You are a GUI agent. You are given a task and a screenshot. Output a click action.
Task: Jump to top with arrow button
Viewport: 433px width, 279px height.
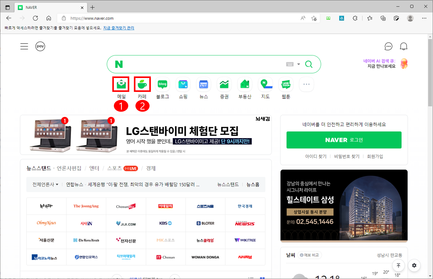(x=398, y=265)
